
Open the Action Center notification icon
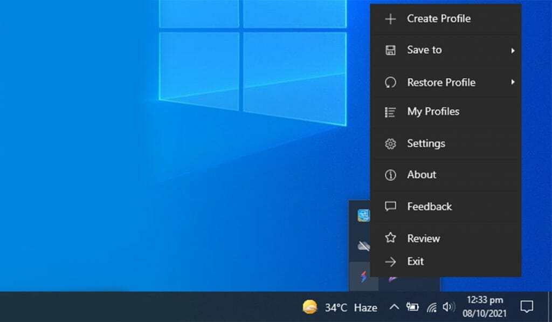click(x=526, y=307)
